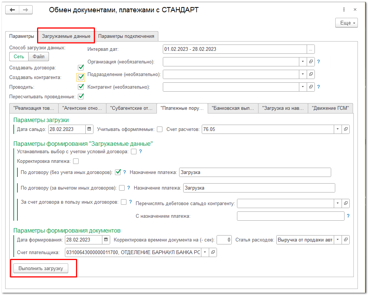Click open icon next to Счет плательщика
The height and width of the screenshot is (296, 369).
click(x=213, y=252)
